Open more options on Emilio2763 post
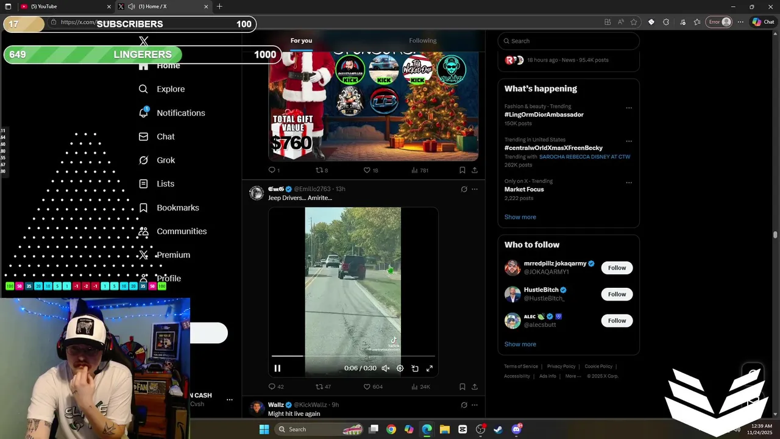This screenshot has width=780, height=439. pos(475,189)
